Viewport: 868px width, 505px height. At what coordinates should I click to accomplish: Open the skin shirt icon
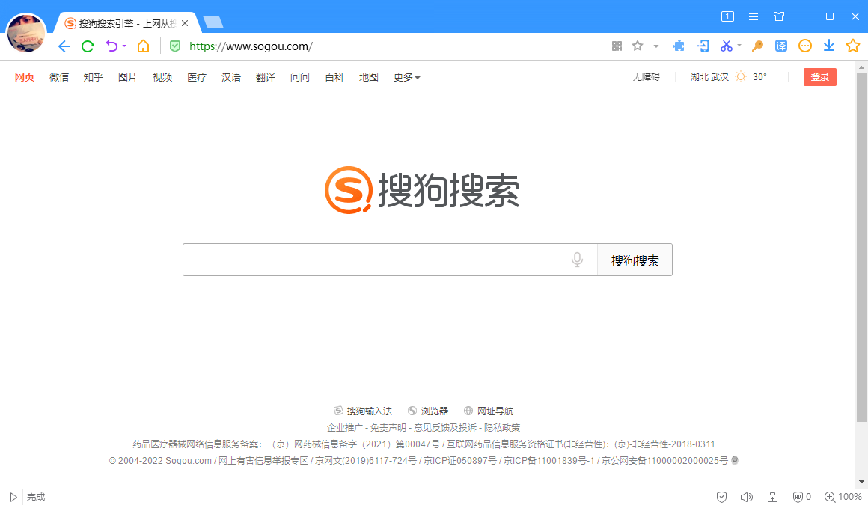(779, 16)
